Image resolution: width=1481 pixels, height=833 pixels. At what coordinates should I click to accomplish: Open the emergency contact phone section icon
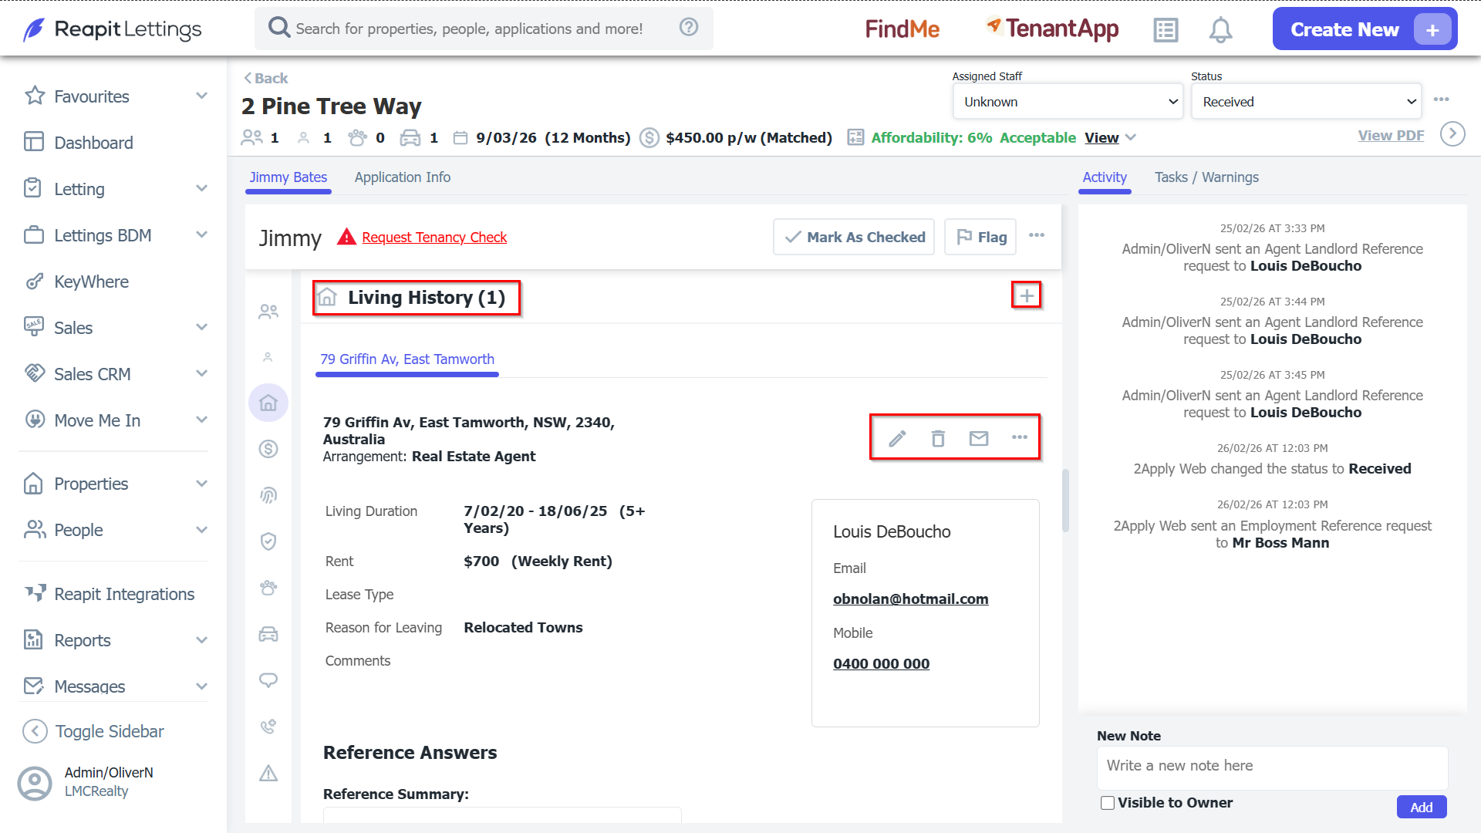[268, 727]
